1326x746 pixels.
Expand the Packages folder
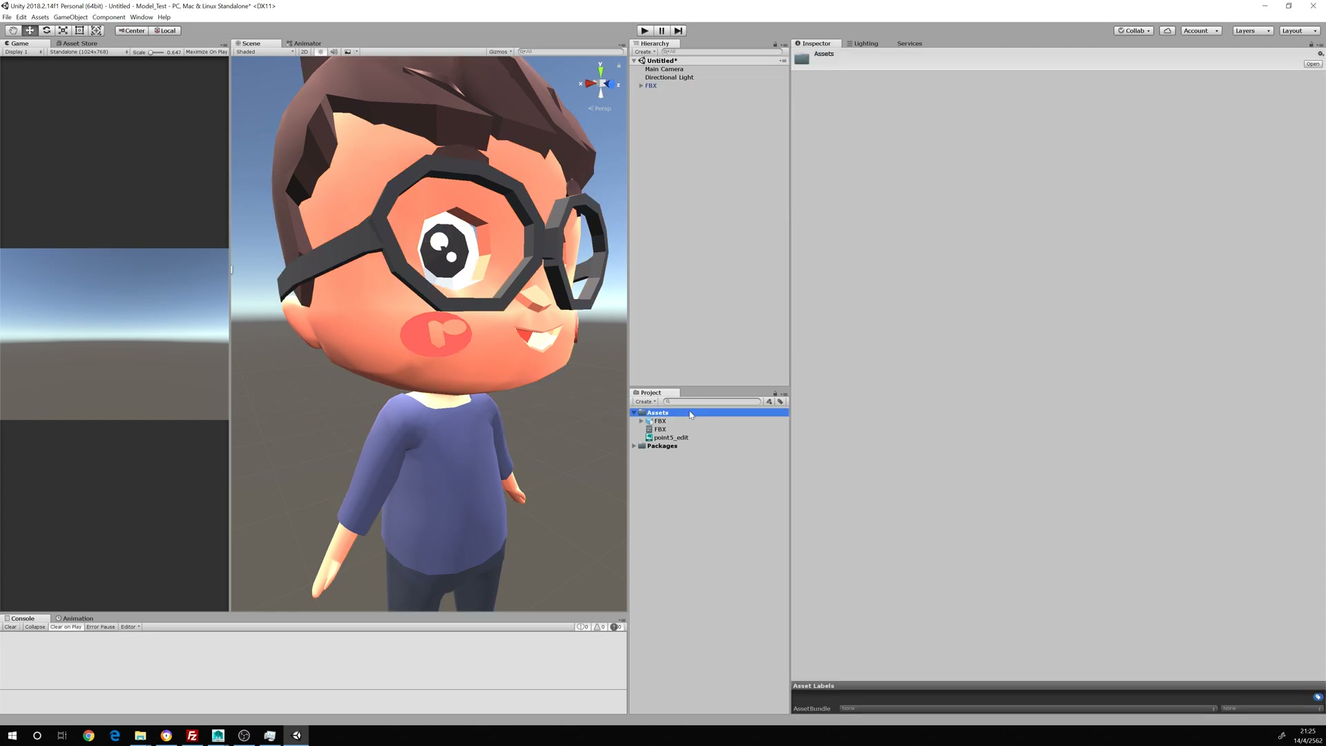(x=634, y=446)
